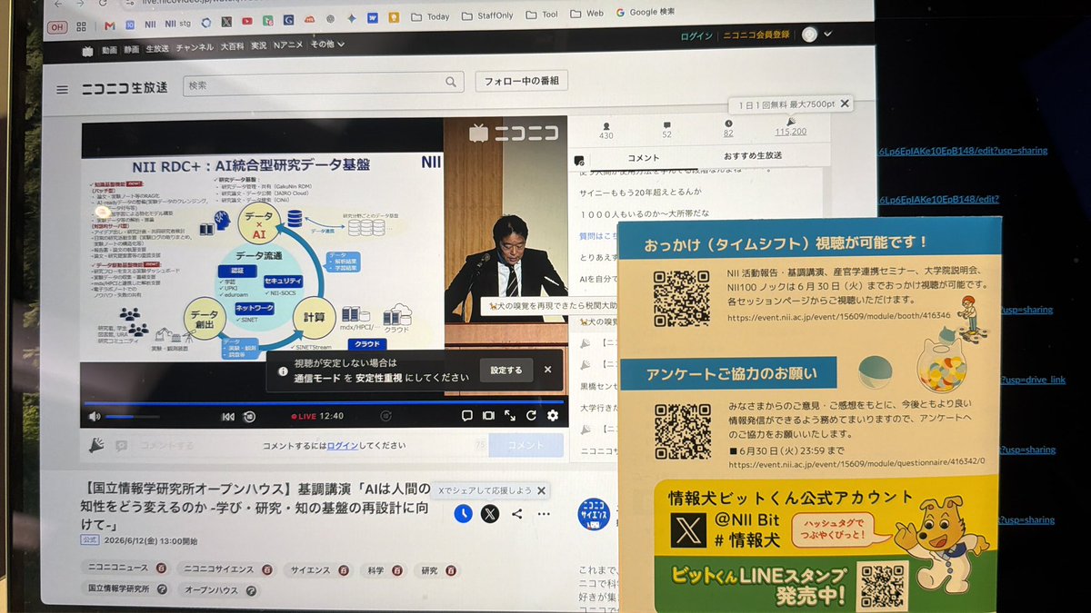The height and width of the screenshot is (613, 1091).
Task: Click the ログイン link in the comment bar
Action: tap(343, 445)
